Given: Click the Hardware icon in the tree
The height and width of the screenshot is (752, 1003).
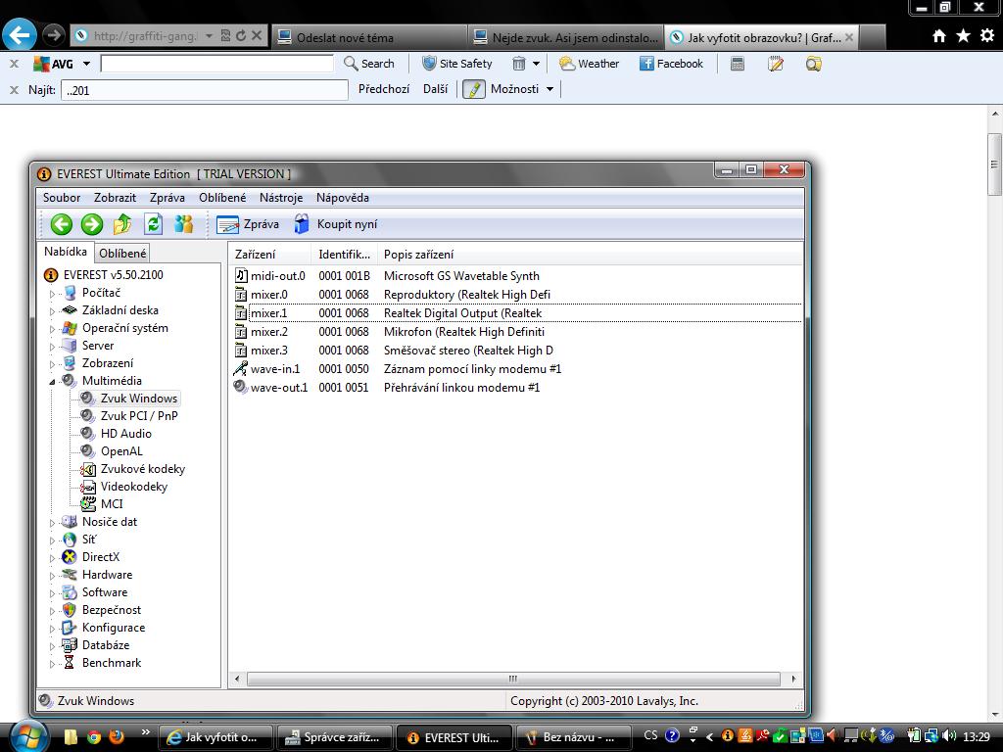Looking at the screenshot, I should click(x=70, y=575).
